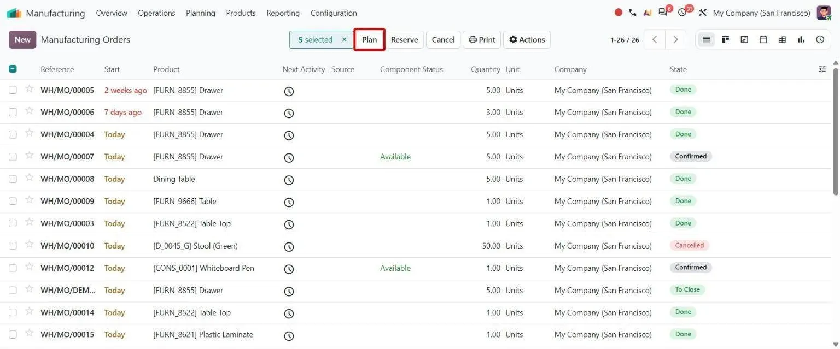
Task: Open order WH/MO/00003
Action: tap(67, 223)
